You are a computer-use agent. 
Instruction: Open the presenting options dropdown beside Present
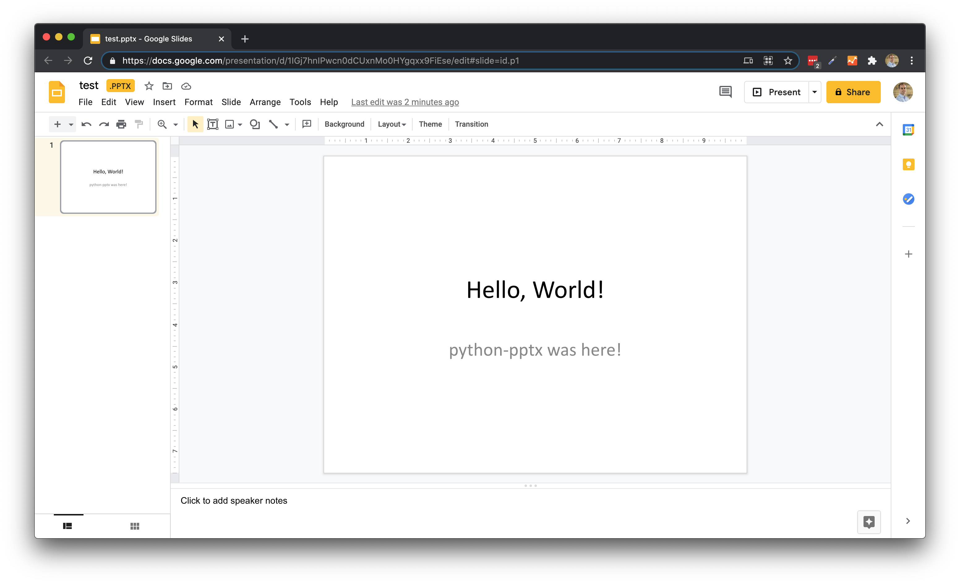pos(815,92)
